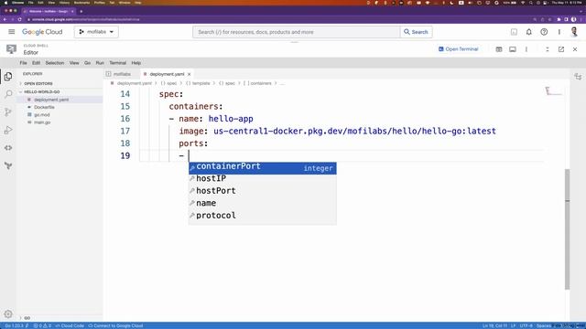Image resolution: width=586 pixels, height=329 pixels.
Task: Open Dockerfile in the explorer
Action: (x=44, y=107)
